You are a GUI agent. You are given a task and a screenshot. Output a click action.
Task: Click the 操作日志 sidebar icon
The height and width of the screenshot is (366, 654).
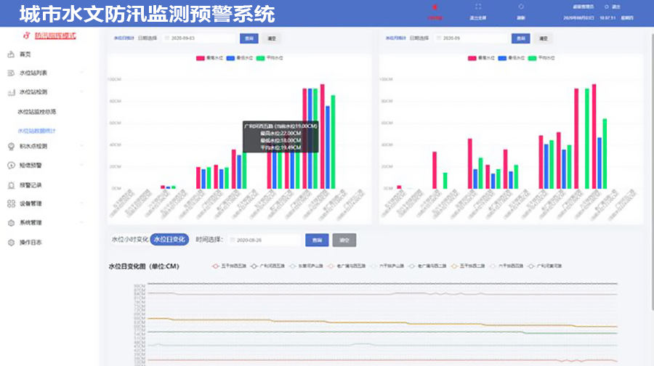coord(10,242)
